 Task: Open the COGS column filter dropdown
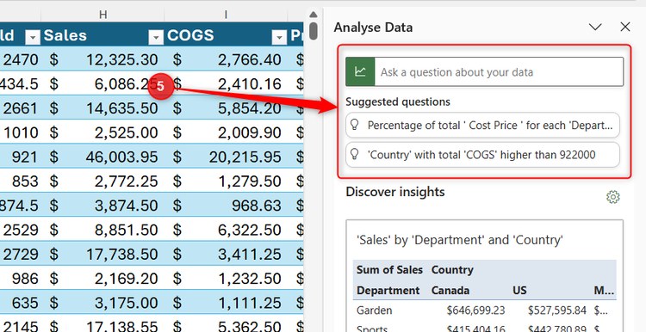(x=279, y=38)
